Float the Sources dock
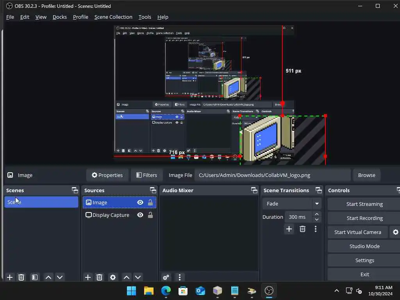Screen dimensions: 400x300 click(153, 190)
